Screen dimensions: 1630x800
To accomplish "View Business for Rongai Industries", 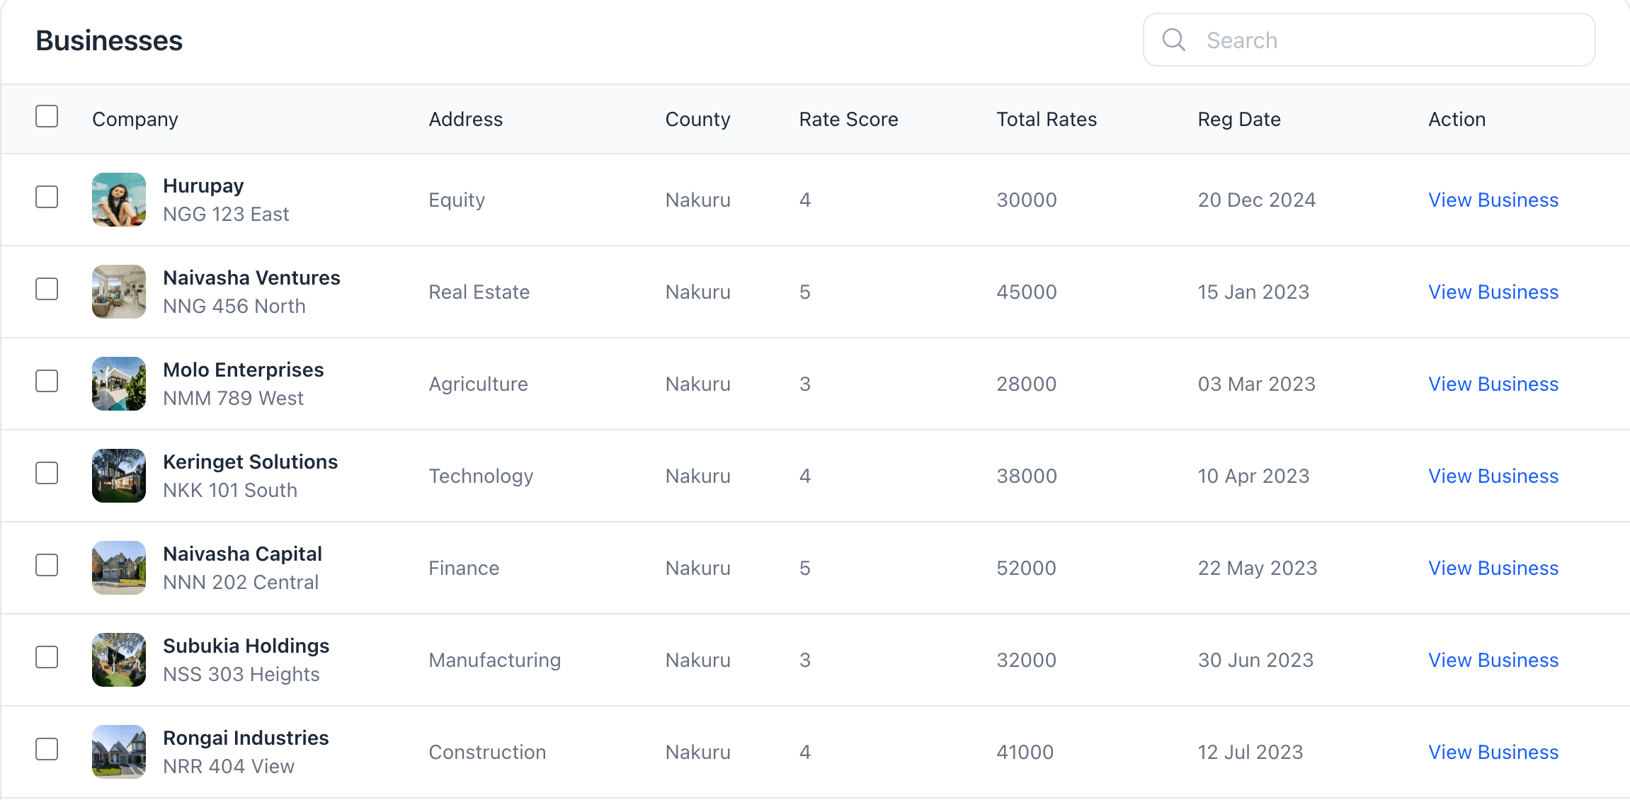I will click(1493, 752).
